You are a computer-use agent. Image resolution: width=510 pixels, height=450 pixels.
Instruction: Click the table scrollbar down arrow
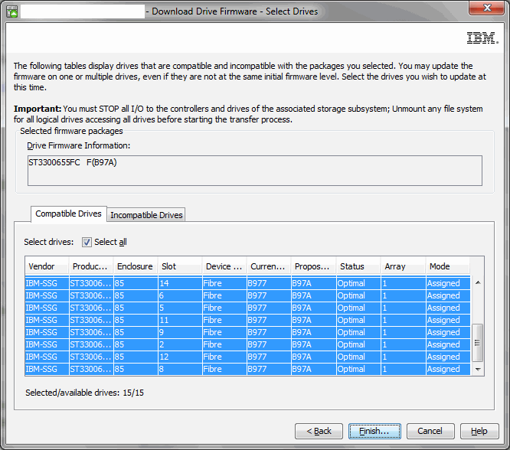(479, 370)
